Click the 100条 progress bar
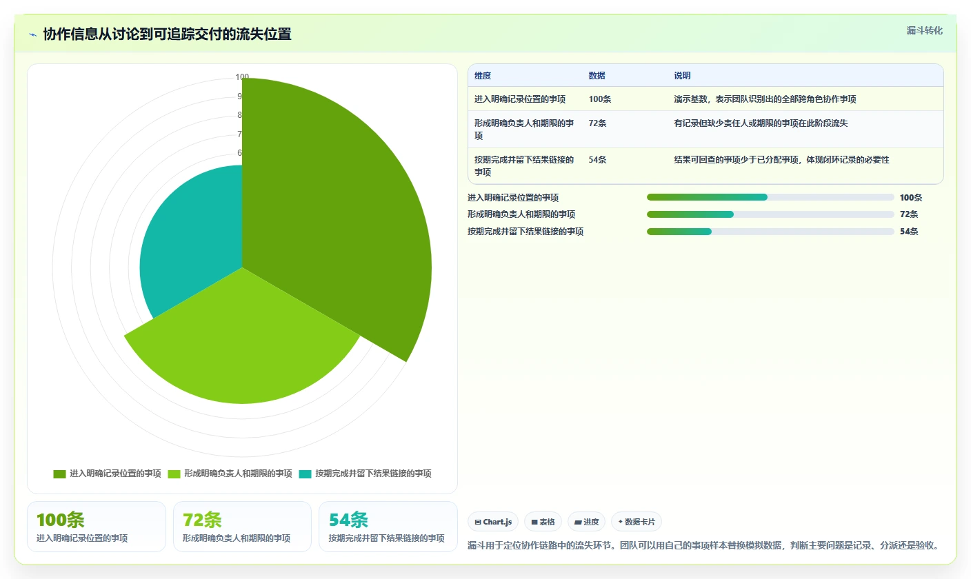This screenshot has width=971, height=579. click(770, 197)
